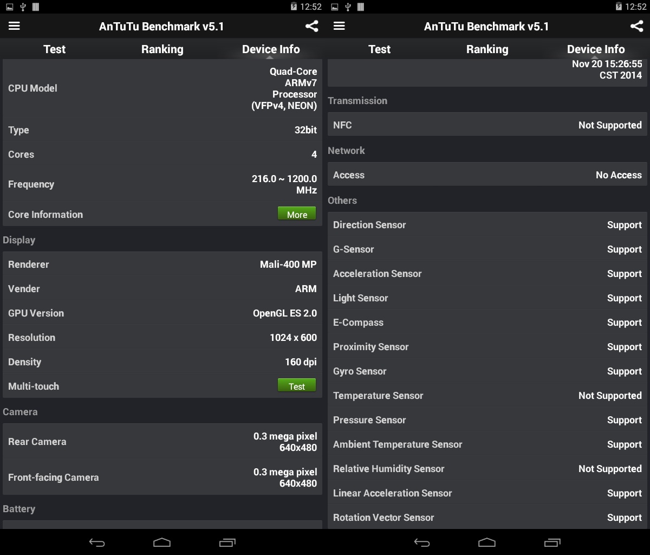Tap the Recent Apps icon below the Battery section
This screenshot has height=555, width=650.
click(227, 543)
